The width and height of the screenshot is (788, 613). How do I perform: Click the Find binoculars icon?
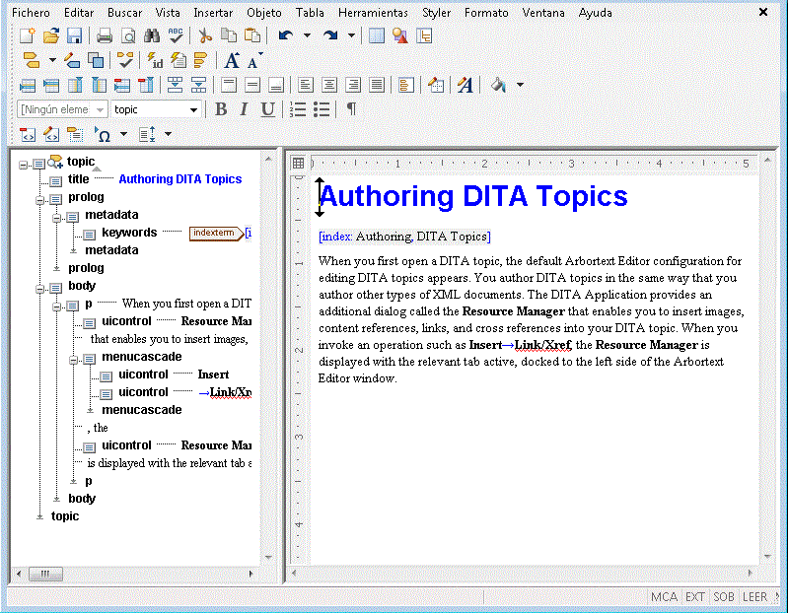click(152, 36)
